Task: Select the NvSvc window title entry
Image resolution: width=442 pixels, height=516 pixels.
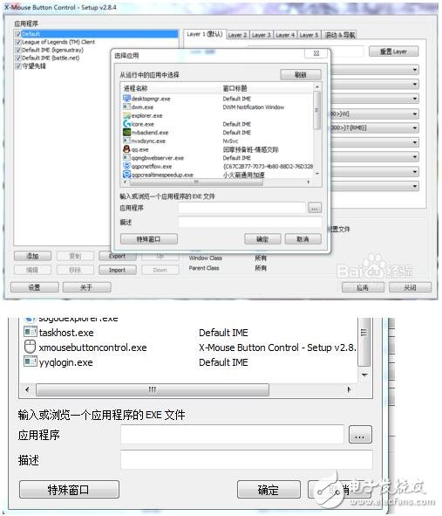Action: click(230, 141)
